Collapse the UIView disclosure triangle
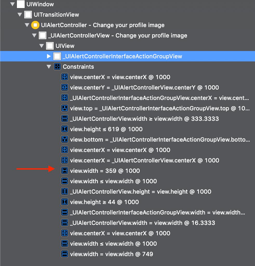Viewport: 255px width, 266px height. pyautogui.click(x=42, y=46)
